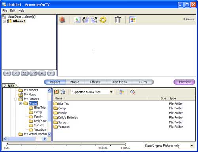Select Camp in the folder tree
198x152 pixels.
(38, 112)
